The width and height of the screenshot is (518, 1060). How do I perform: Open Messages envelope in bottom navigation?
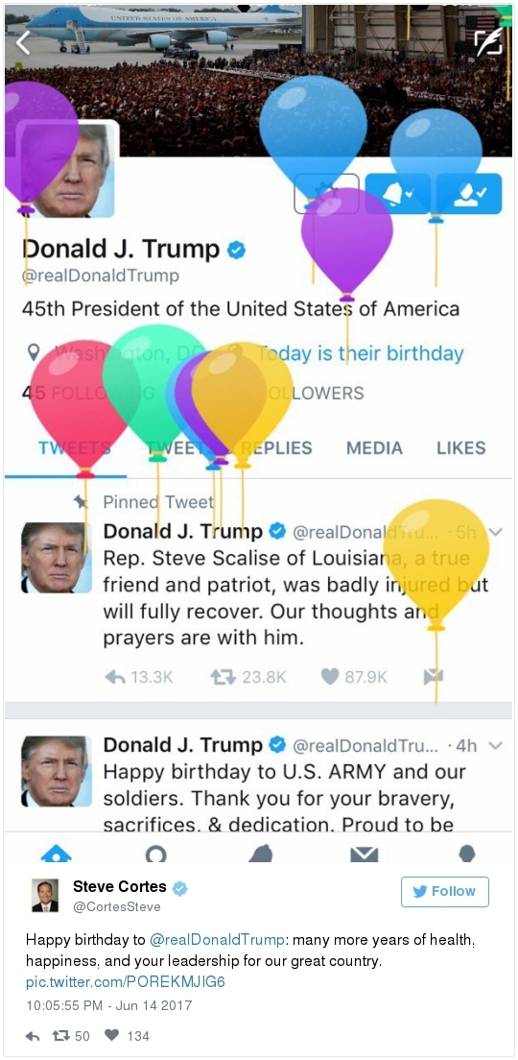[x=364, y=855]
